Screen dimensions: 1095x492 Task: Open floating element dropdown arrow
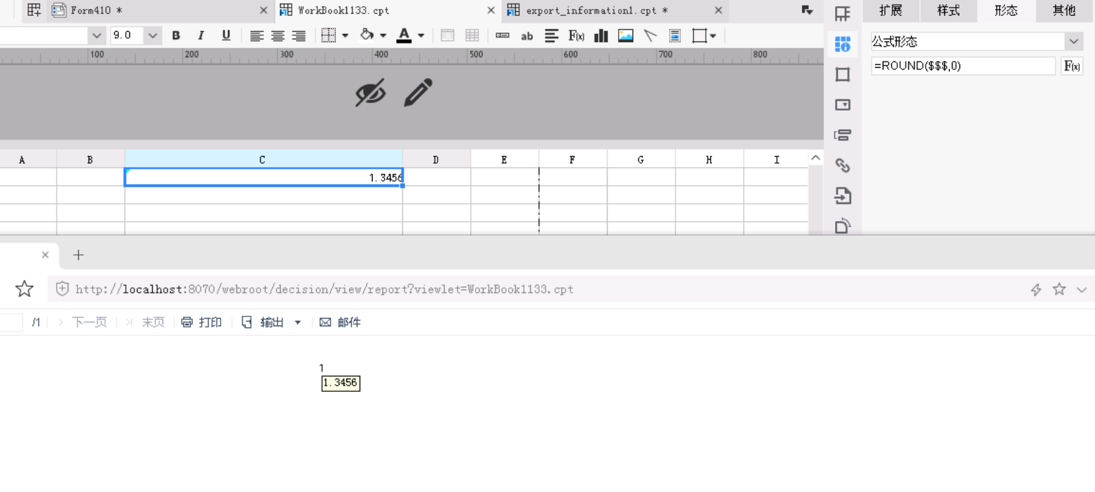coord(713,36)
